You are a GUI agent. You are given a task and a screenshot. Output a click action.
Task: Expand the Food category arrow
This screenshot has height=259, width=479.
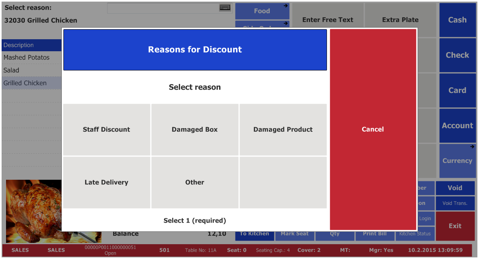(x=286, y=6)
